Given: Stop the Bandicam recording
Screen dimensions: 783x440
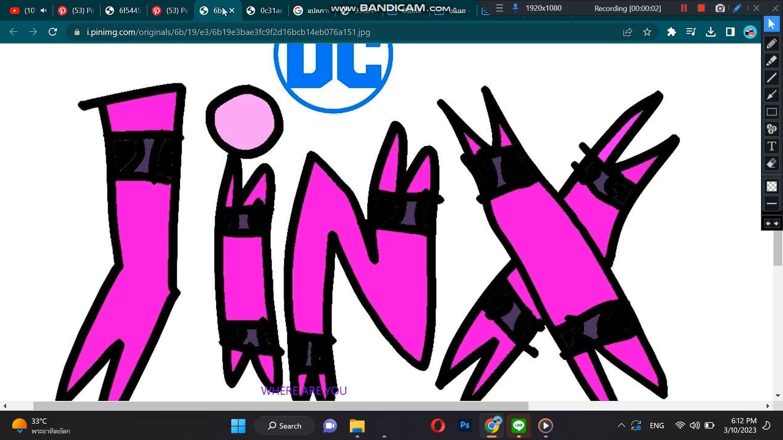Looking at the screenshot, I should (701, 8).
